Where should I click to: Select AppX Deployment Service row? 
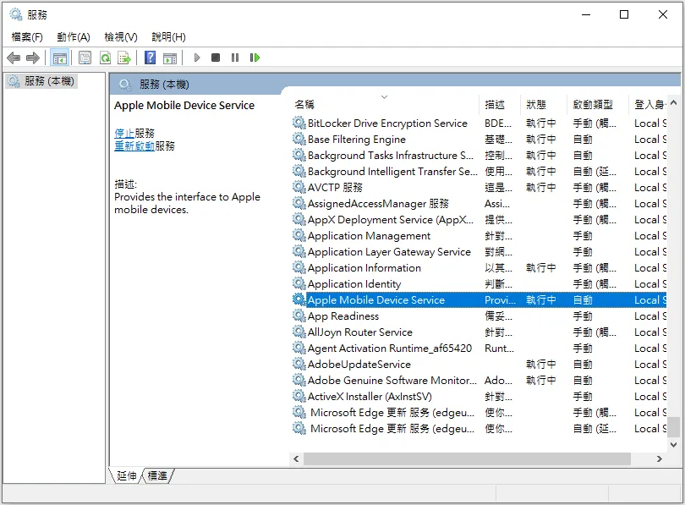[x=479, y=220]
